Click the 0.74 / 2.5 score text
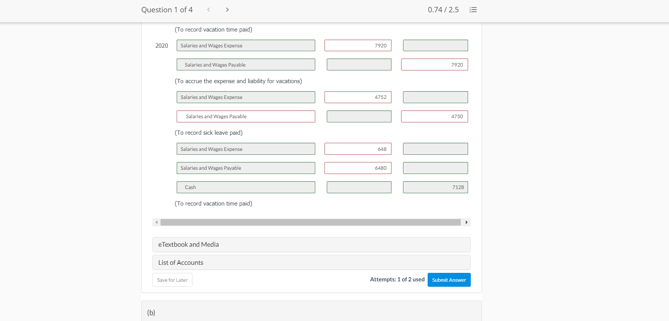This screenshot has height=321, width=669. click(443, 10)
